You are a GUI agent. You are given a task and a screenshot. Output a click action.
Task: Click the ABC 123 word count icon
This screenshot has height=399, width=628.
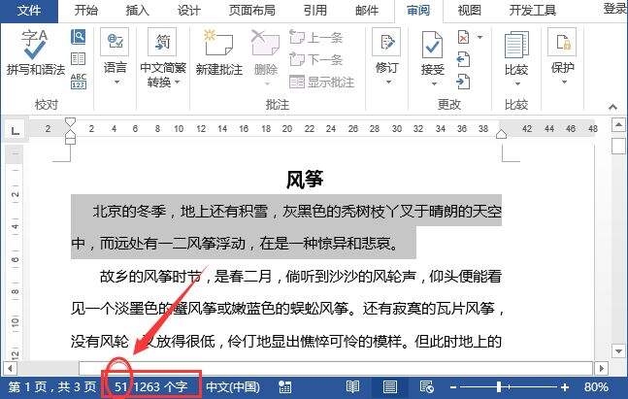coord(78,81)
